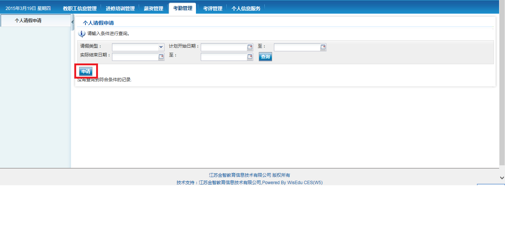Open calendar picker for 计划开始日期 end field
The width and height of the screenshot is (505, 245).
tap(323, 47)
